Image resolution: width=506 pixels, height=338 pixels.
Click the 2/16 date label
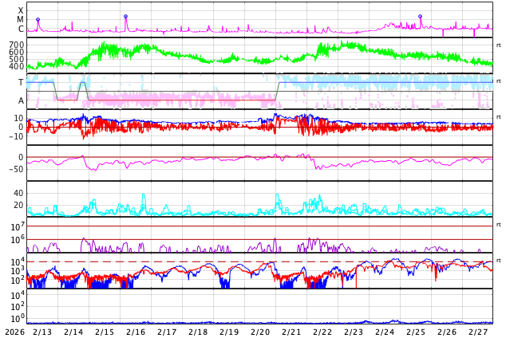136,332
